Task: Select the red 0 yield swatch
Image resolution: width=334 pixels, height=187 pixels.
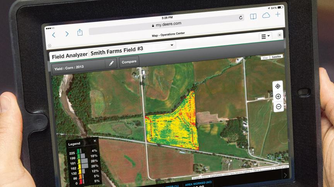Action: (x=81, y=182)
